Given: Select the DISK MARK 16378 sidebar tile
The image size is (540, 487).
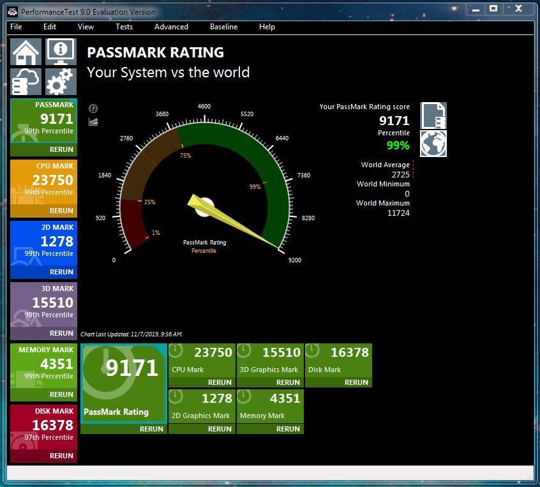Looking at the screenshot, I should pyautogui.click(x=44, y=427).
